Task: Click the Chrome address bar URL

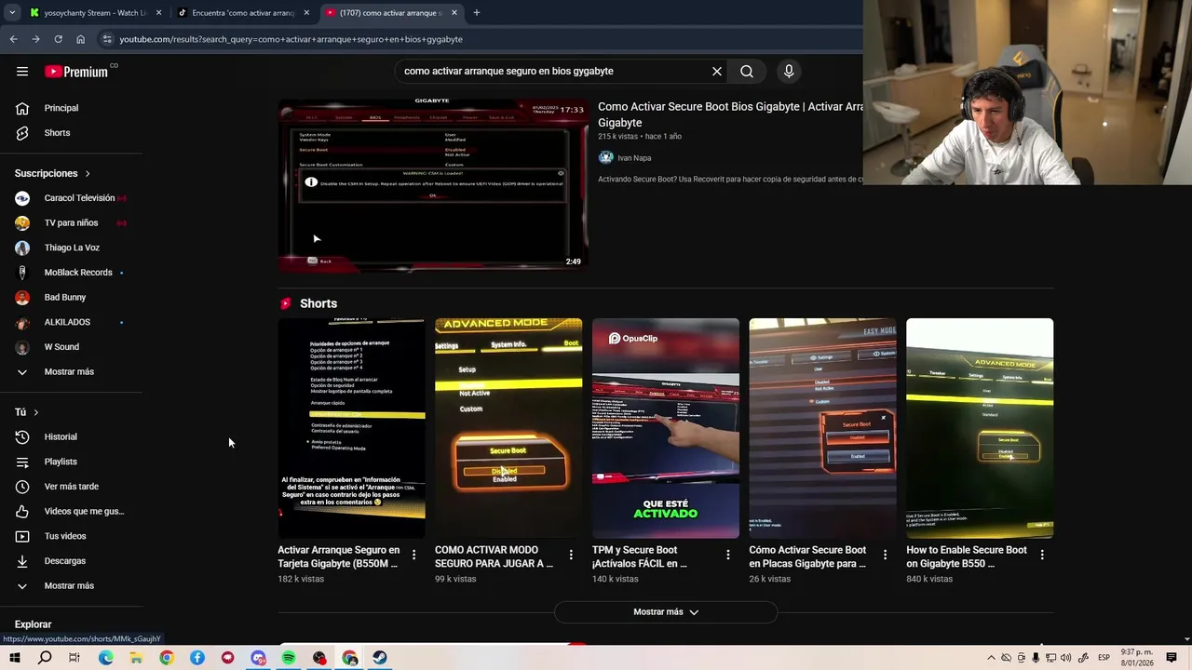Action: (x=291, y=39)
